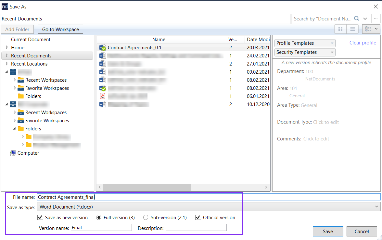
Task: Select the Sub-version (2.1) radio button
Action: 146,218
